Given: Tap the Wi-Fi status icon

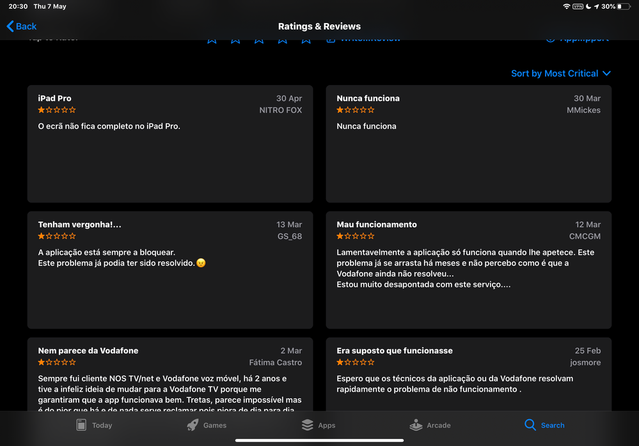Looking at the screenshot, I should 566,6.
